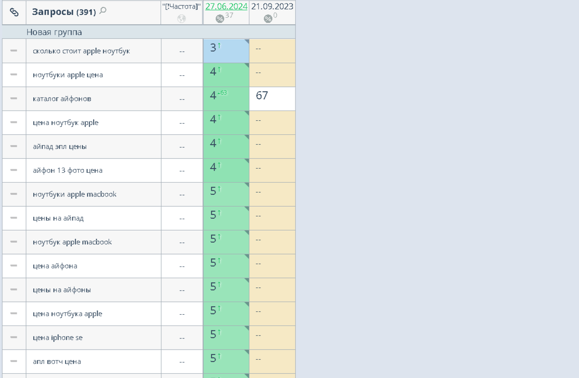
Task: Click position 4 cell for 'ноутбуки apple цена'
Action: click(226, 75)
